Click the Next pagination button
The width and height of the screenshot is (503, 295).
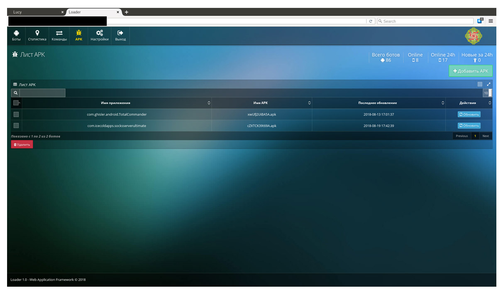[x=485, y=136]
